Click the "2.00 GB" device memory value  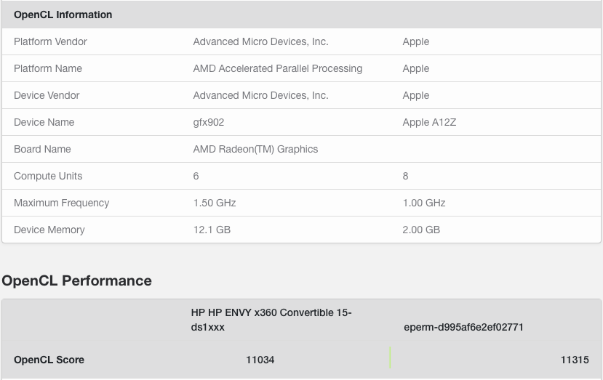(421, 230)
